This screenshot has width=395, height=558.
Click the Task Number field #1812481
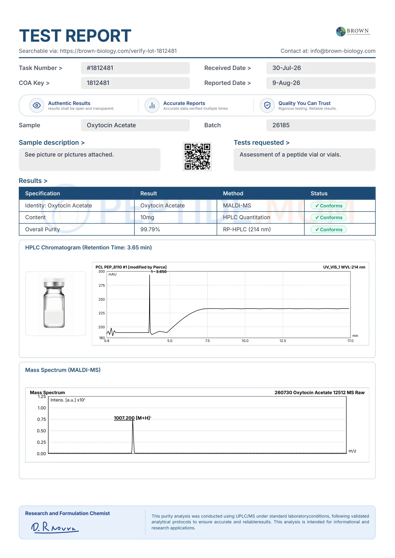135,68
